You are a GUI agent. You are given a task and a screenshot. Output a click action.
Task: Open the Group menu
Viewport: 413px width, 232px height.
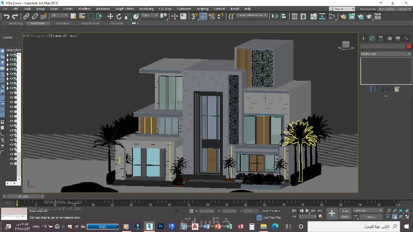40,9
